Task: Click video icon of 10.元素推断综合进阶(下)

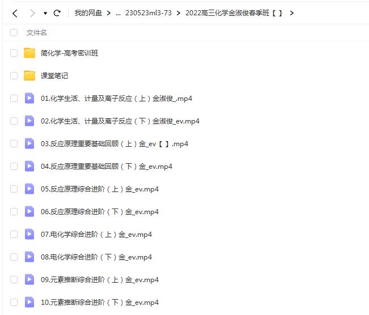Action: coord(29,303)
